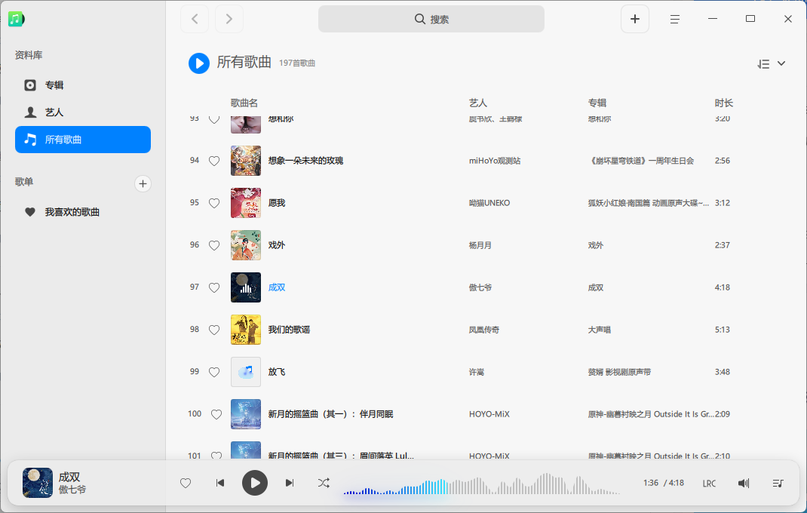This screenshot has height=513, width=807.
Task: Click the default cover icon of 放飞
Action: (246, 372)
